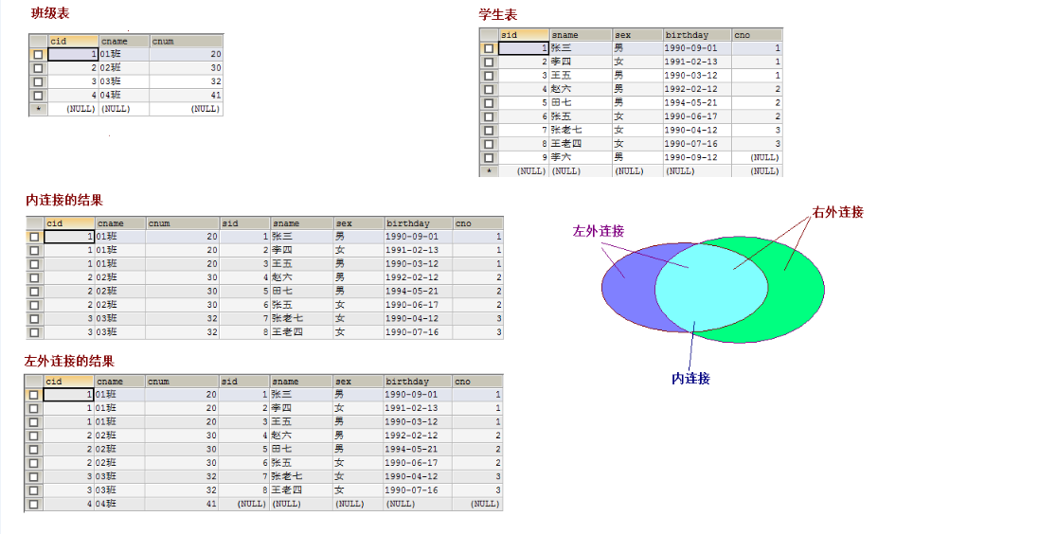Image resolution: width=1039 pixels, height=534 pixels.
Task: Select the 李四 name cell in 学生表
Action: [x=581, y=62]
